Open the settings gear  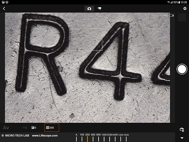[185, 8]
